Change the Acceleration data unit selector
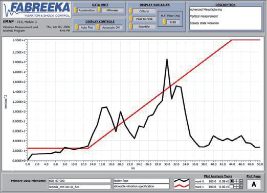The width and height of the screenshot is (267, 193). [75, 10]
